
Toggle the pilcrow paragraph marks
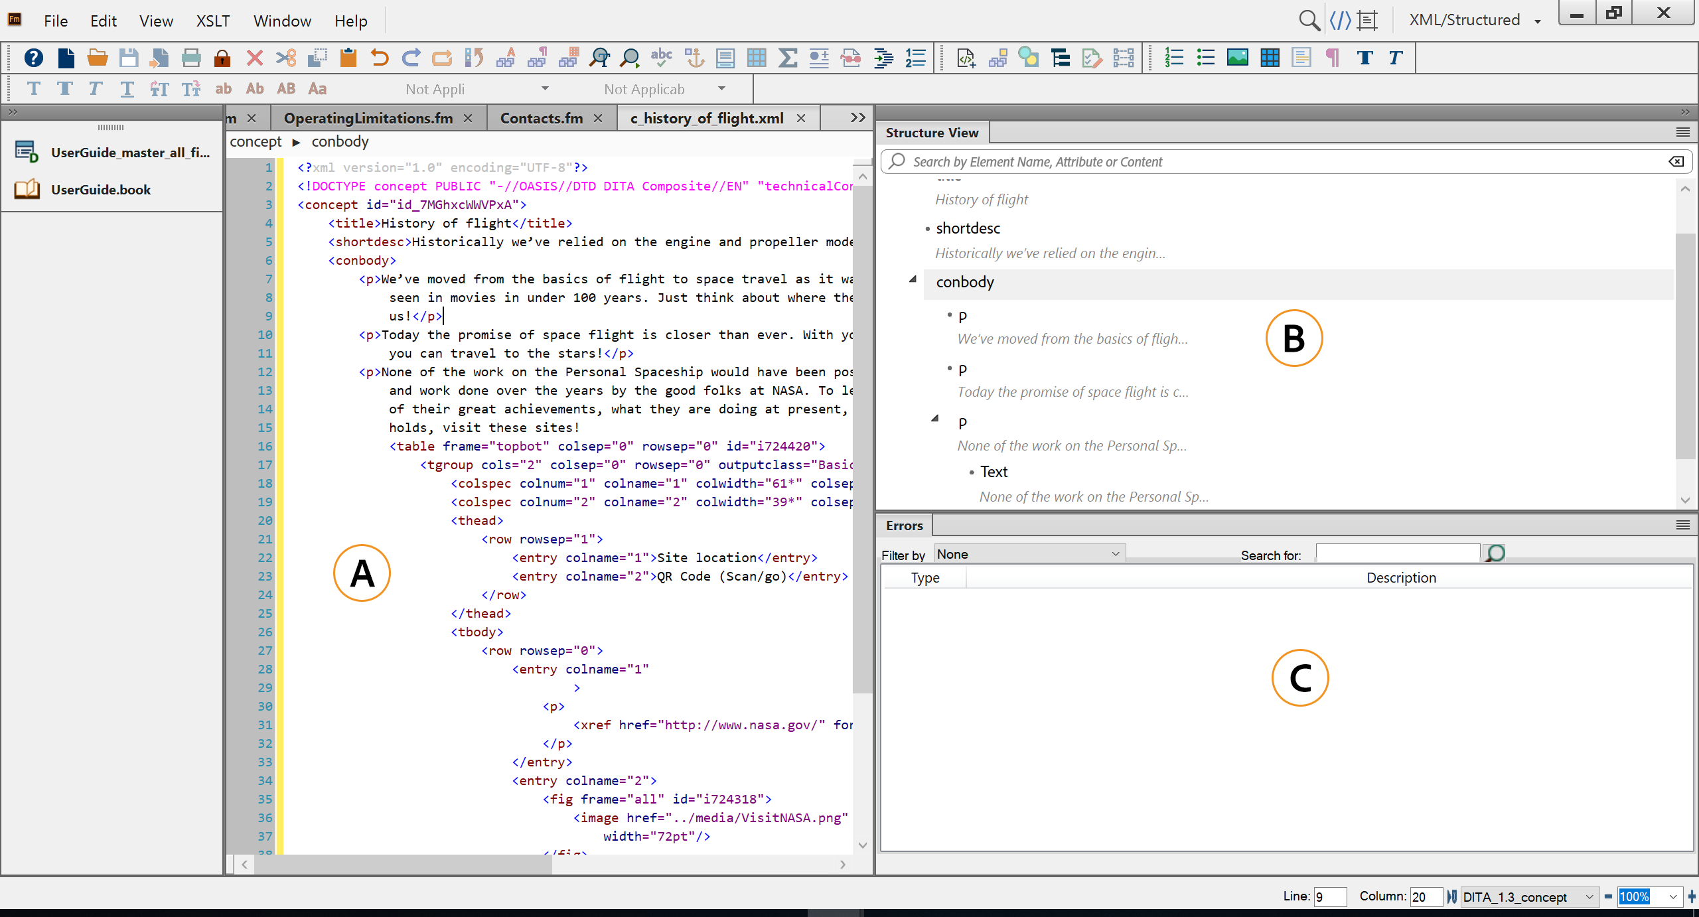pos(1331,58)
